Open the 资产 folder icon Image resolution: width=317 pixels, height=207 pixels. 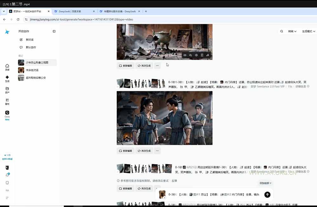[x=7, y=90]
